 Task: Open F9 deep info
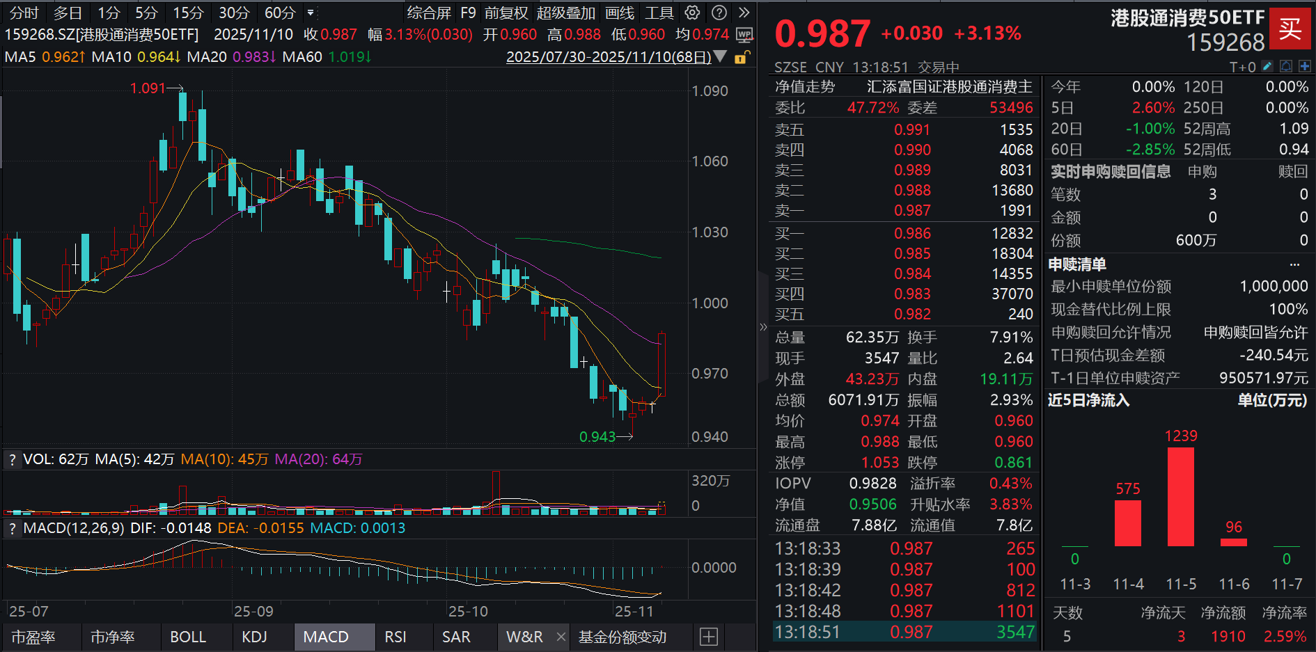click(468, 13)
